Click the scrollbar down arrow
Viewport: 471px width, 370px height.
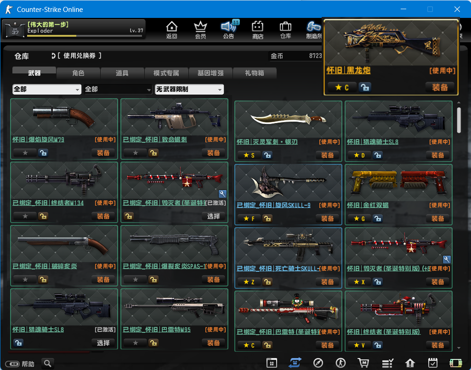[459, 348]
